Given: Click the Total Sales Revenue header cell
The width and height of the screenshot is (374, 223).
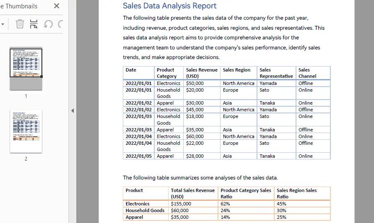Looking at the screenshot, I should [x=193, y=193].
